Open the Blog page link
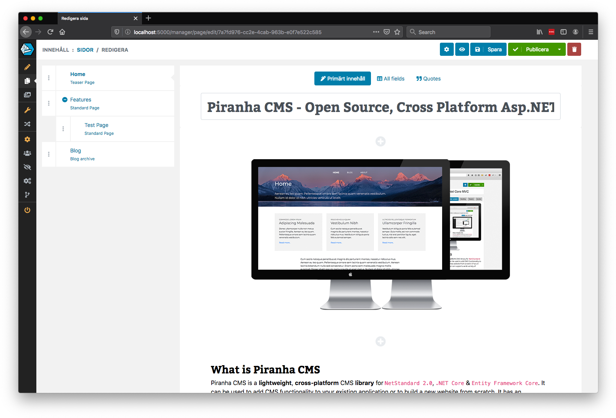 (x=75, y=151)
